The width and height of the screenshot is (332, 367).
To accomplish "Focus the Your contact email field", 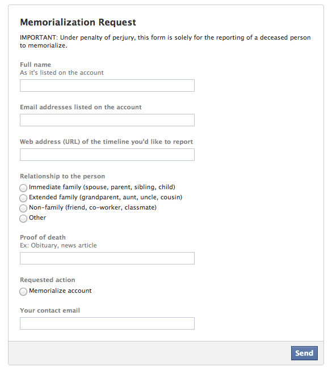I will [107, 323].
